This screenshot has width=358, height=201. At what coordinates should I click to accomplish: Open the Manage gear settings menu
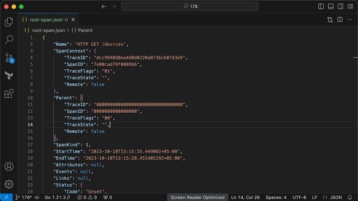point(9,184)
